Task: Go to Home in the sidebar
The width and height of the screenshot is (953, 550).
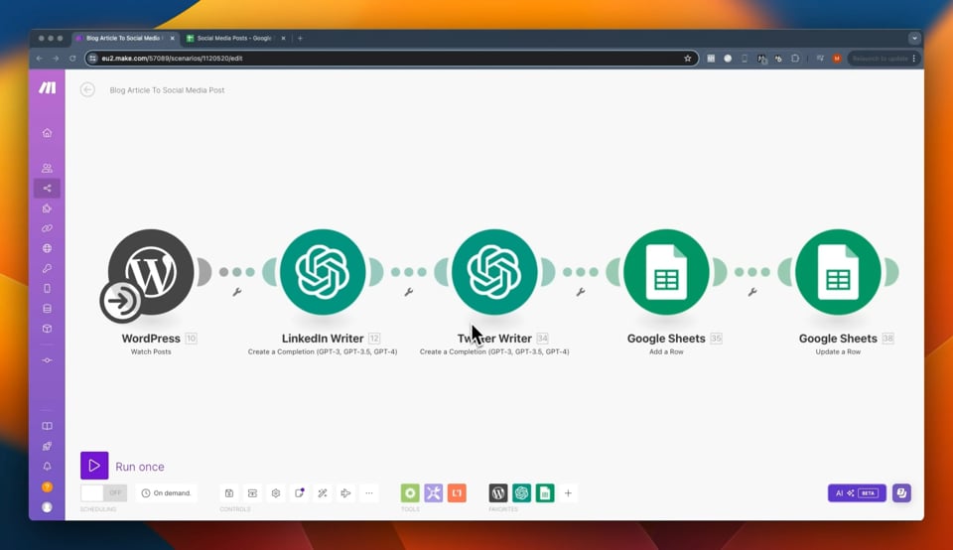Action: [47, 132]
